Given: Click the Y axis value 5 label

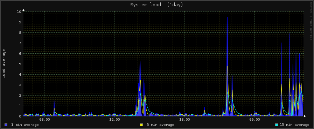Looking at the screenshot, I should (x=20, y=64).
